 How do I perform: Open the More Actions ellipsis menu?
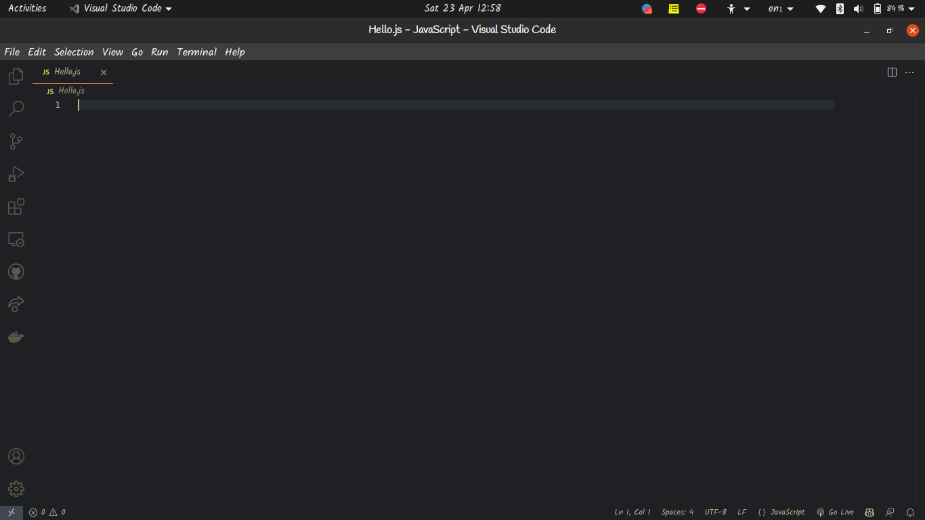909,72
